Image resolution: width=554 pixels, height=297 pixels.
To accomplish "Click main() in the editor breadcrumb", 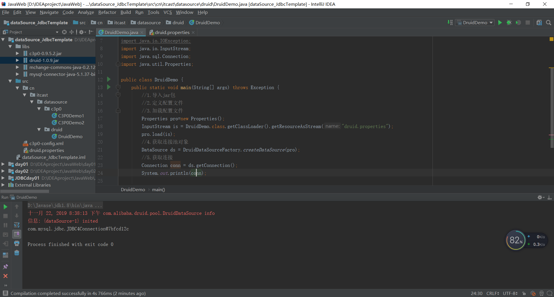I will (158, 189).
